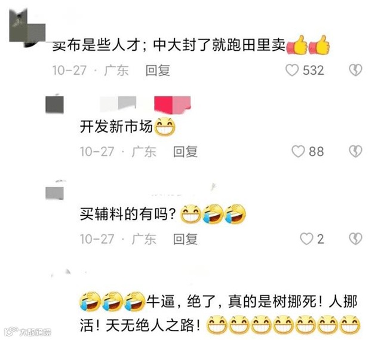Screen dimensions: 384x340
Task: Dislike the 买辅料的有吗 comment
Action: click(355, 239)
